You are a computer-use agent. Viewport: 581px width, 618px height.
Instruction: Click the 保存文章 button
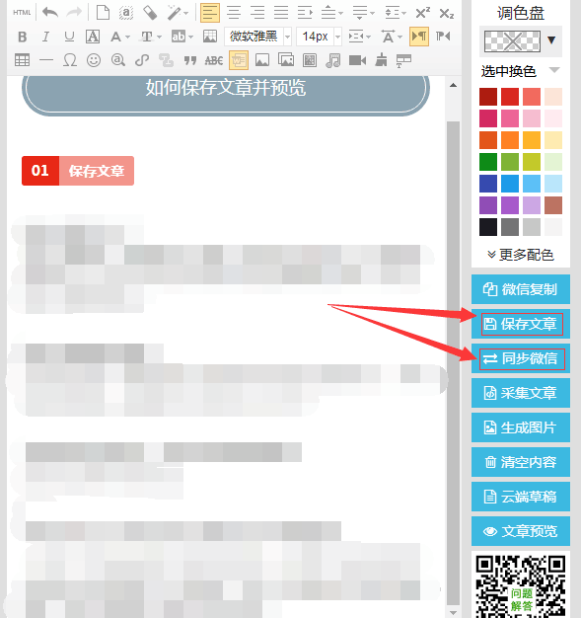[x=521, y=324]
